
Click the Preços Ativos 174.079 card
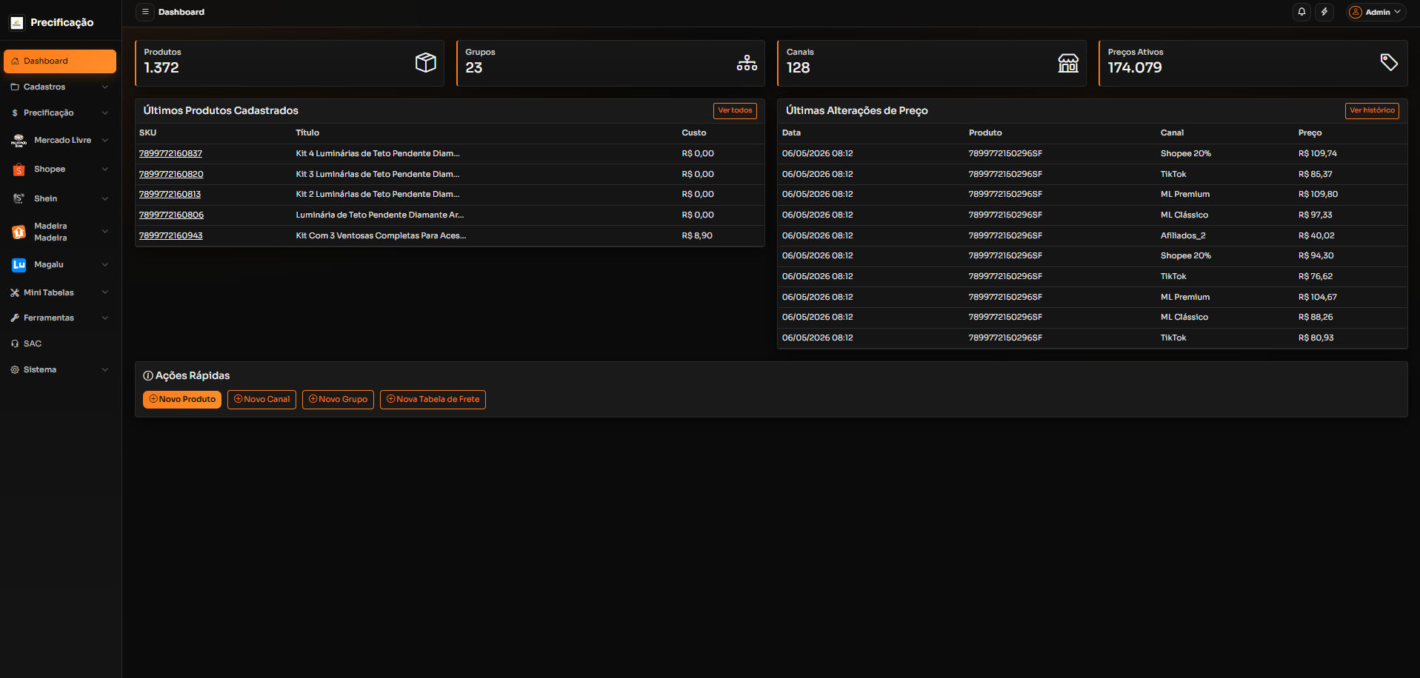1253,63
